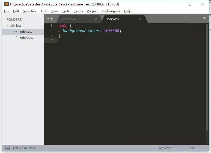The image size is (211, 153).
Task: Minimize the Sublime Text window
Action: click(178, 4)
